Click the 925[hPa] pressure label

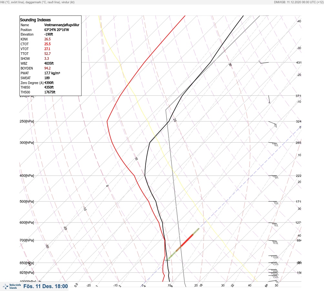27,273
